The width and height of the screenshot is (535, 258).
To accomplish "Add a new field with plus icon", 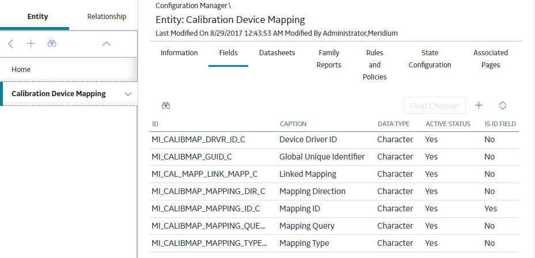I will click(x=479, y=105).
